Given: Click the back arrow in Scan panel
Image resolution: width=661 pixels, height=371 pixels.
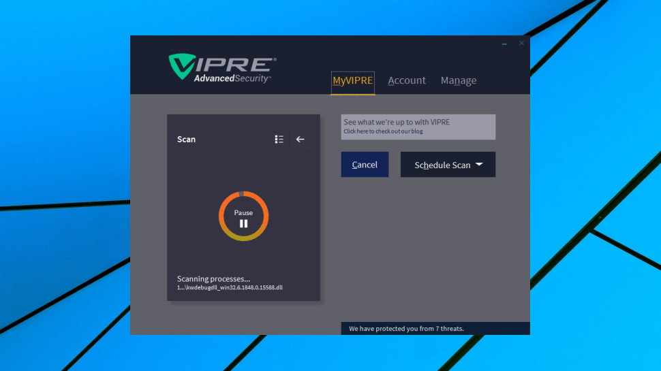Looking at the screenshot, I should [300, 139].
